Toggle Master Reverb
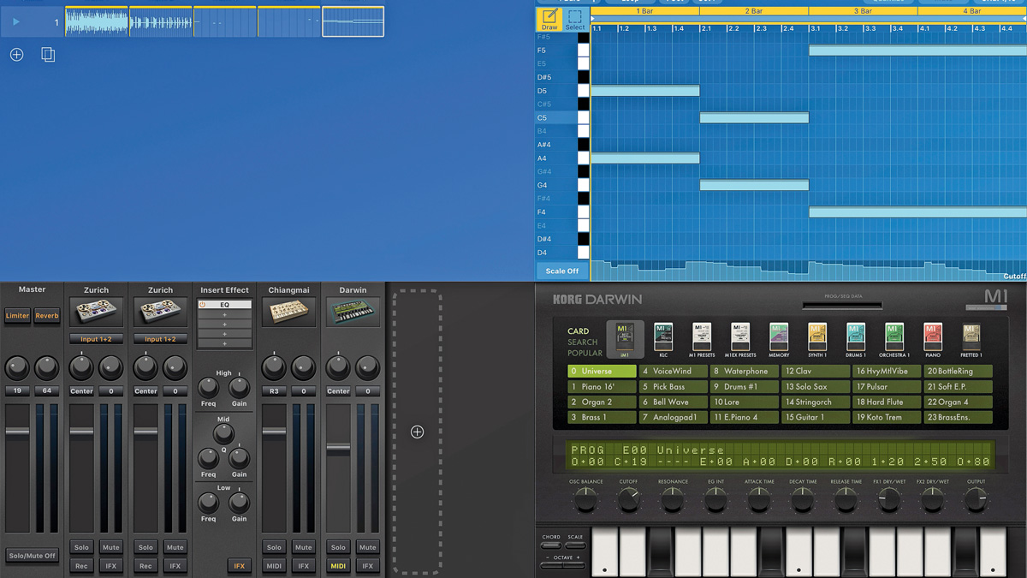This screenshot has height=578, width=1027. tap(47, 316)
